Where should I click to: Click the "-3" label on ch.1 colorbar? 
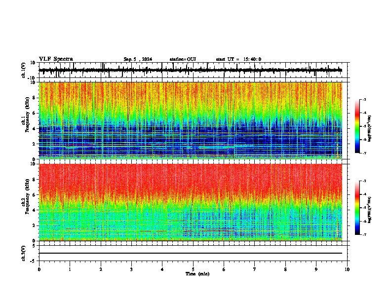364,99
